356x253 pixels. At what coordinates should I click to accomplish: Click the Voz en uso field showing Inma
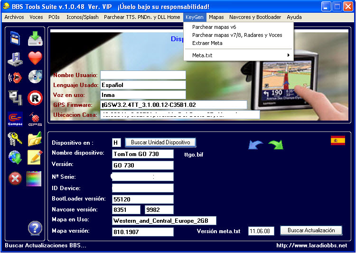point(143,95)
